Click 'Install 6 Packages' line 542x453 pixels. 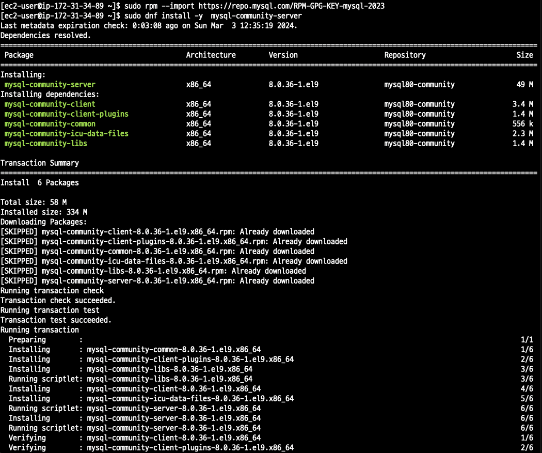coord(40,182)
